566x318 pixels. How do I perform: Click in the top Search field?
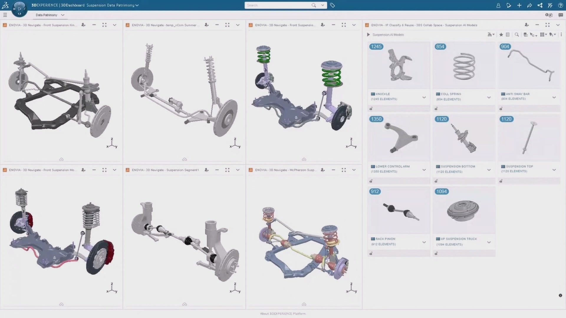(278, 5)
